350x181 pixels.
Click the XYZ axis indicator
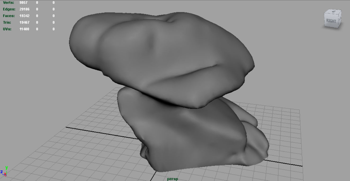pos(4,171)
